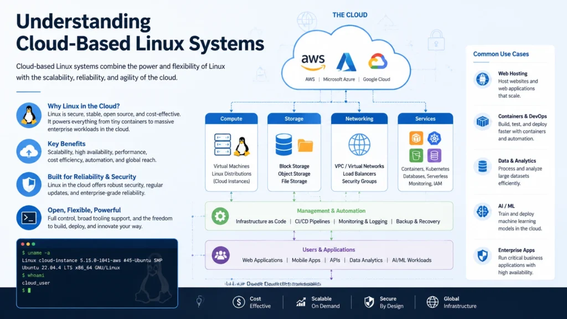Click the Secure By Design shield icon
The image size is (567, 319).
click(369, 302)
